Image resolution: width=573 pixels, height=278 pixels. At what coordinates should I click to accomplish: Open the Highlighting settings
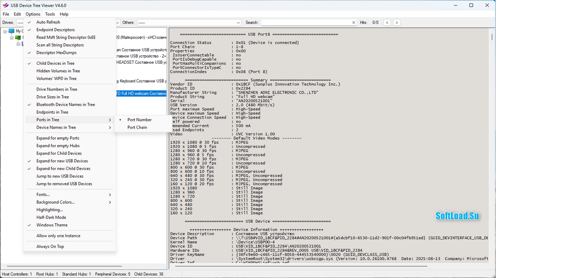point(70,209)
